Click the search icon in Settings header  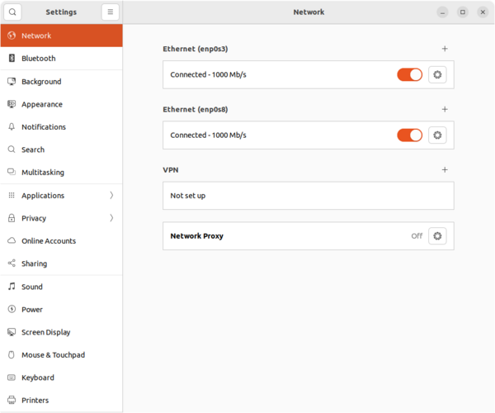12,12
